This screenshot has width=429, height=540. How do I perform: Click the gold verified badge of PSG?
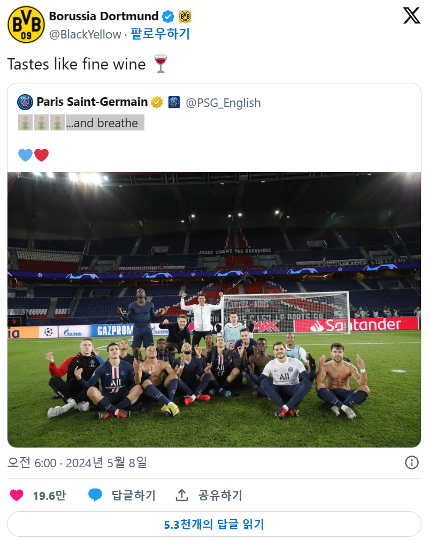click(x=157, y=102)
